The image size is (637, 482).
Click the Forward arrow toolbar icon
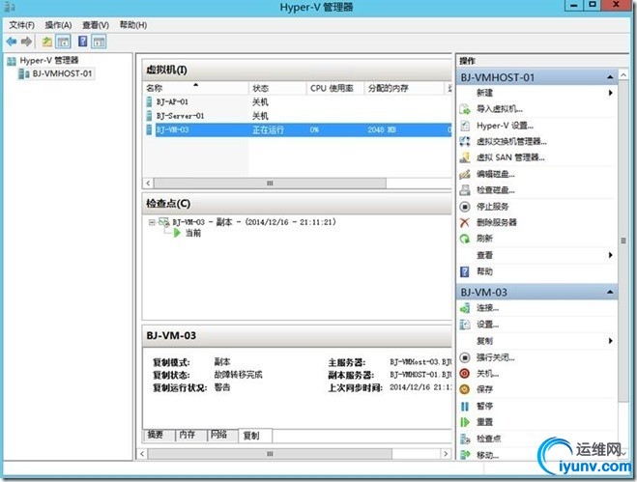click(26, 41)
